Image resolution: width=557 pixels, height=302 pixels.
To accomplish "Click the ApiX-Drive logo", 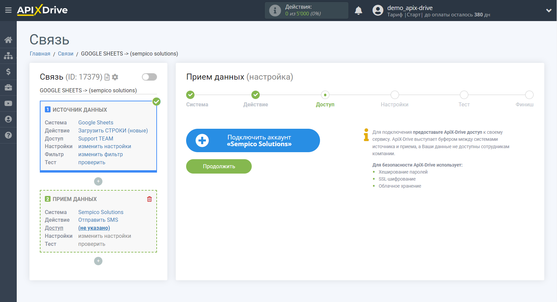I will point(42,10).
